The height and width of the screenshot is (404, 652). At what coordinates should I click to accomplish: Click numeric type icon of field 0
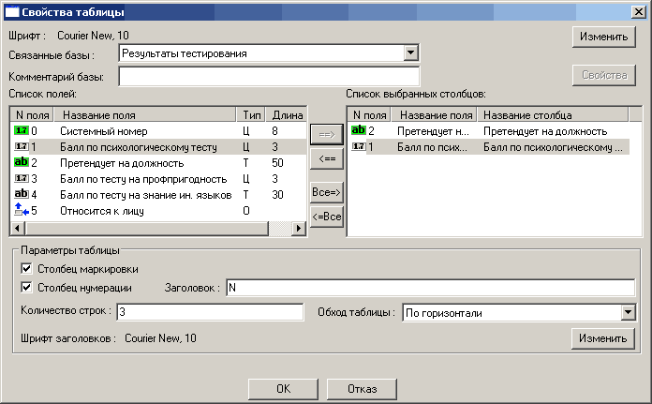[22, 130]
